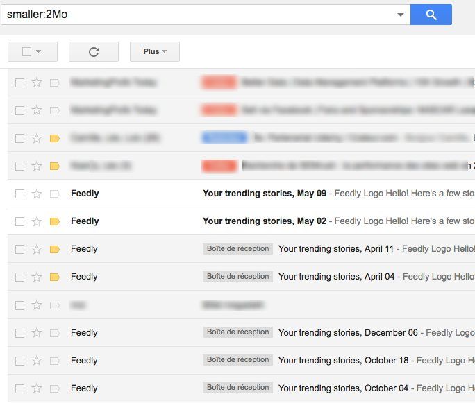Click Boîte de réception label on October 18 email
This screenshot has height=403, width=475.
tap(237, 360)
